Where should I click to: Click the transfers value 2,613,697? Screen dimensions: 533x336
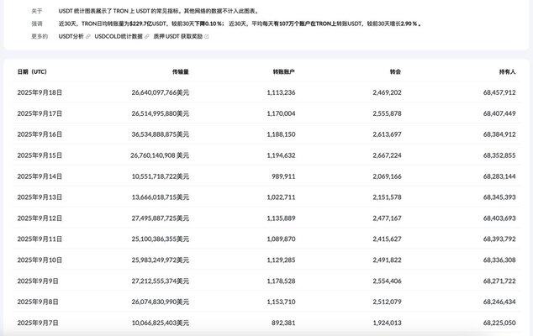pyautogui.click(x=387, y=134)
